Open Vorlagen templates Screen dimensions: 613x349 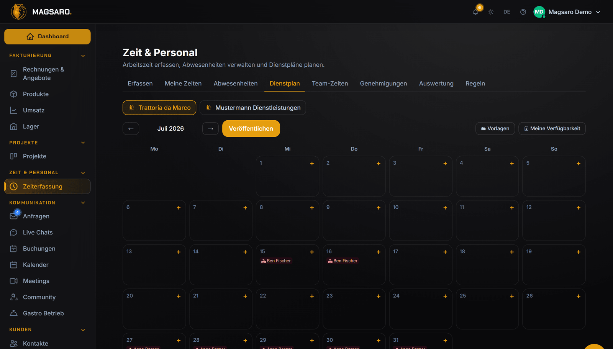click(495, 129)
